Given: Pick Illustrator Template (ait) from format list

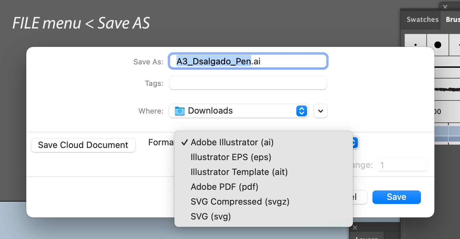Looking at the screenshot, I should click(239, 172).
